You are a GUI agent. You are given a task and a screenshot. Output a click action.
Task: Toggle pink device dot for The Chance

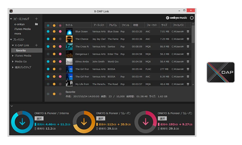click(x=60, y=39)
